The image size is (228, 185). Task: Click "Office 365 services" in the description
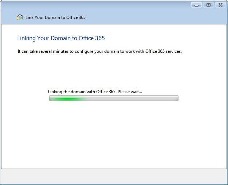(x=164, y=51)
